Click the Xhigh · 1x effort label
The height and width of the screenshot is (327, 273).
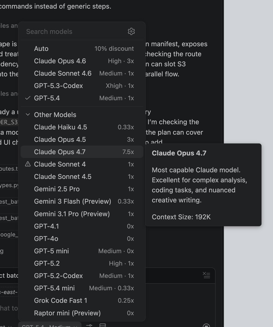click(x=120, y=86)
